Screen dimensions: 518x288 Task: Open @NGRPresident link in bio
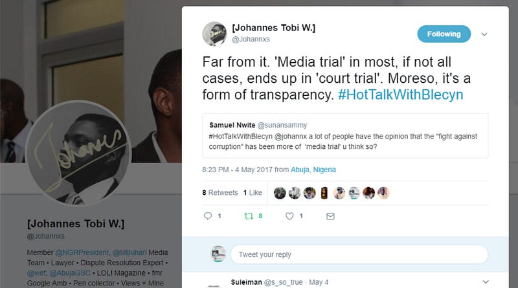(x=82, y=252)
